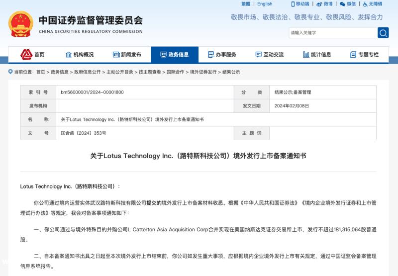This screenshot has height=276, width=398.
Task: Click the 主题词 label cell
Action: click(252, 133)
